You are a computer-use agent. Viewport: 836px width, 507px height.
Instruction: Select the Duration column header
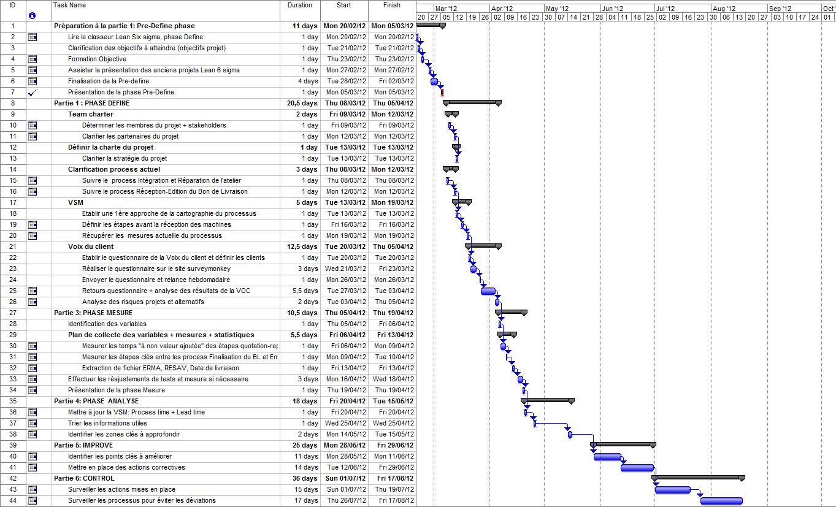(300, 6)
